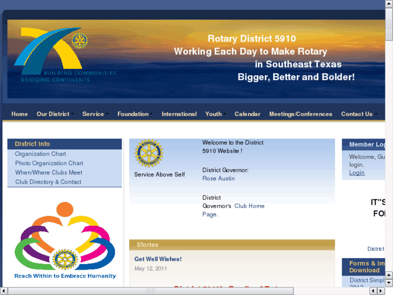Image resolution: width=393 pixels, height=295 pixels.
Task: Click the Stories section header
Action: click(232, 245)
